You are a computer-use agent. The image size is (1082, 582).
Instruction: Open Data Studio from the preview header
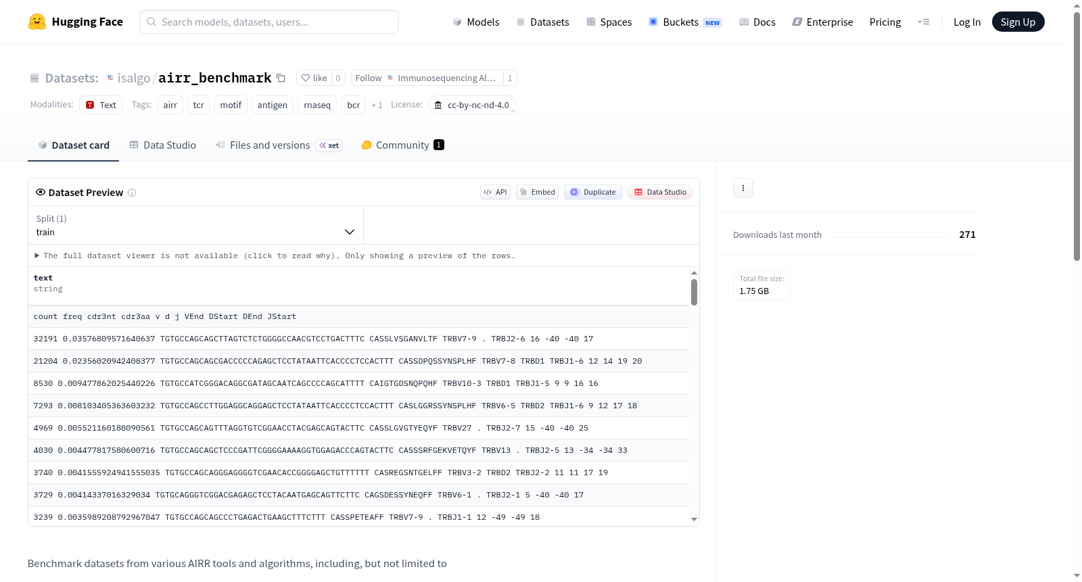pos(660,192)
